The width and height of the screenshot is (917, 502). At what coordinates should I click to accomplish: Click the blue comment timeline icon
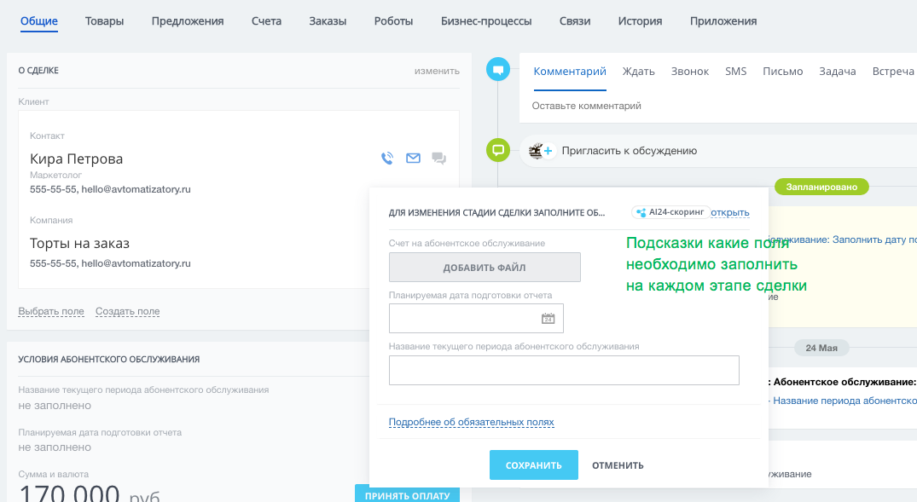click(x=498, y=70)
